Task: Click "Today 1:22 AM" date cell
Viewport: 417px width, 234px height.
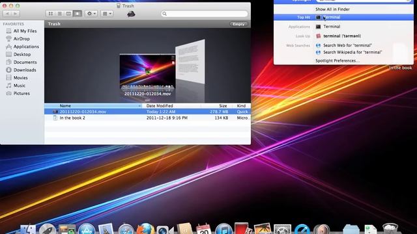Action: pyautogui.click(x=161, y=112)
